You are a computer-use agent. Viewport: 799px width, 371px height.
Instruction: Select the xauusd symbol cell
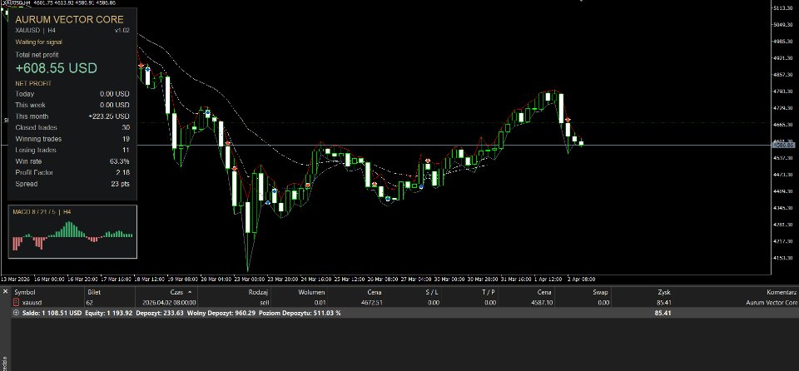point(32,303)
